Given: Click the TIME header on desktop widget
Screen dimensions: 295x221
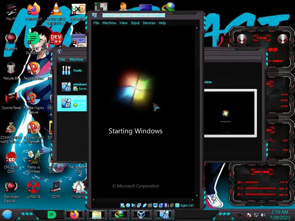Looking at the screenshot, I should click(x=261, y=38).
